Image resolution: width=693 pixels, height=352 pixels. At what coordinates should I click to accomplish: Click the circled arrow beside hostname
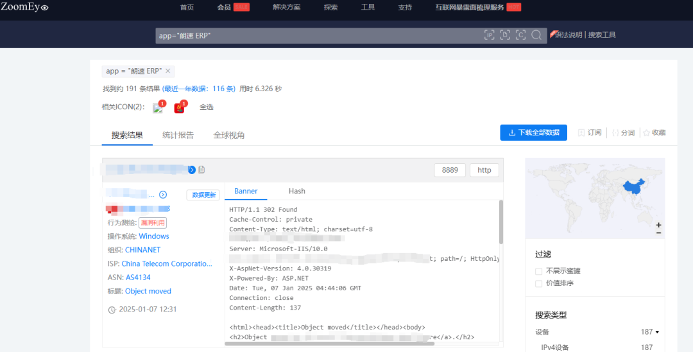point(163,195)
